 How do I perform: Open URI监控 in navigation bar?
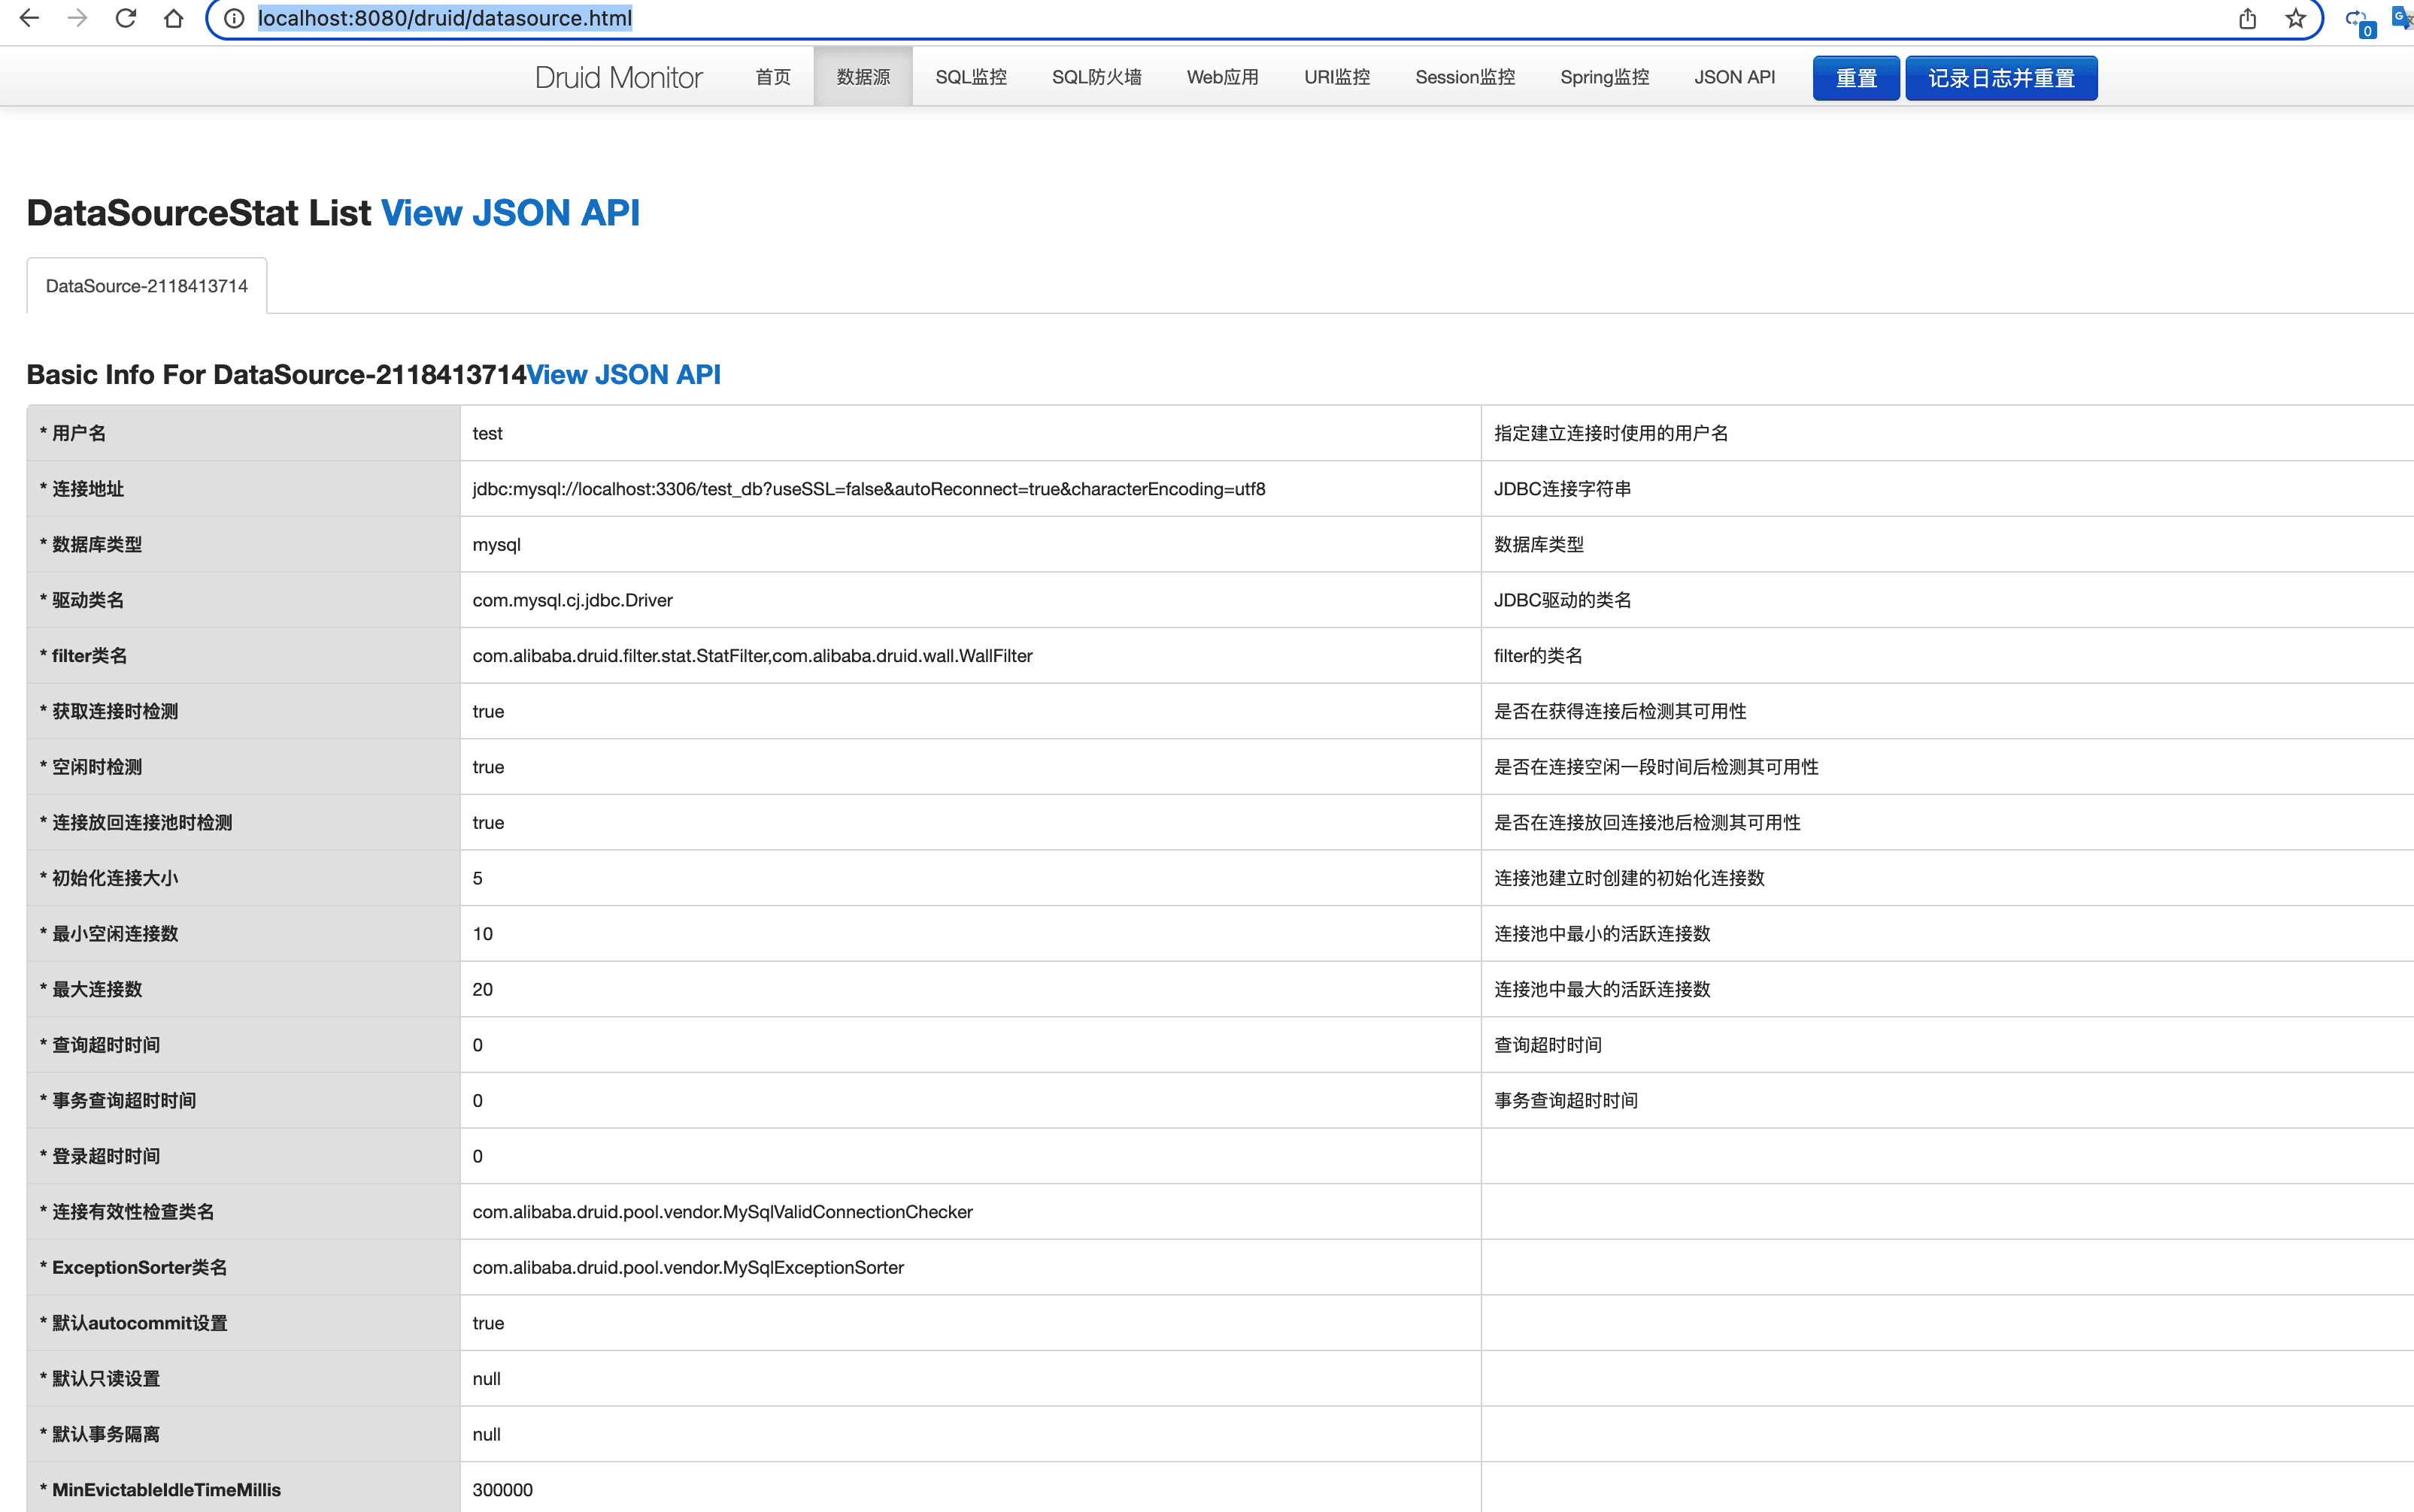pyautogui.click(x=1336, y=77)
